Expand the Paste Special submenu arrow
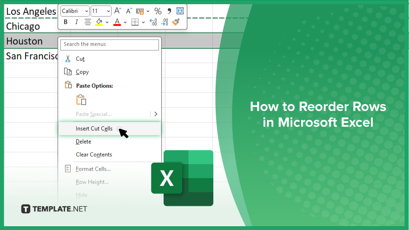The image size is (409, 230). click(156, 114)
